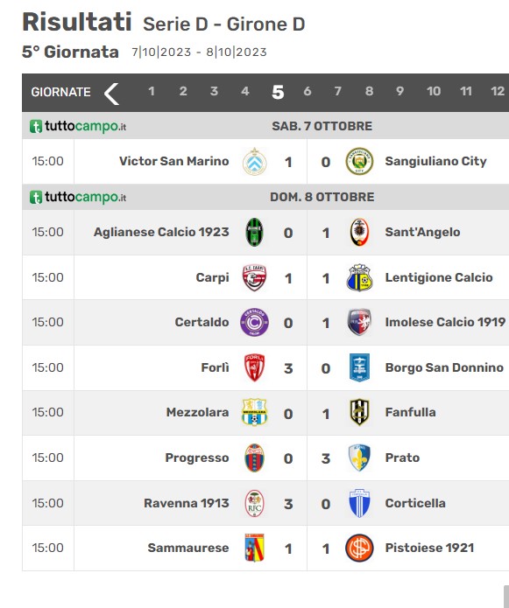Click the Fanfulla black and white crest
The height and width of the screenshot is (608, 509).
359,412
